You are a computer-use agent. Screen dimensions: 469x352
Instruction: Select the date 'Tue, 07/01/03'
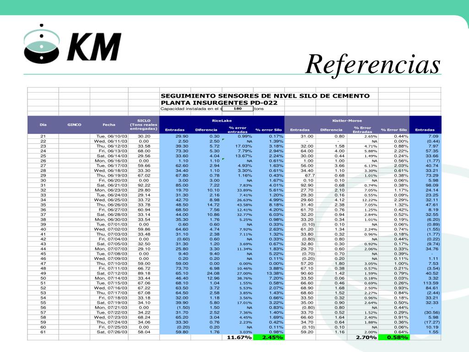[112, 225]
